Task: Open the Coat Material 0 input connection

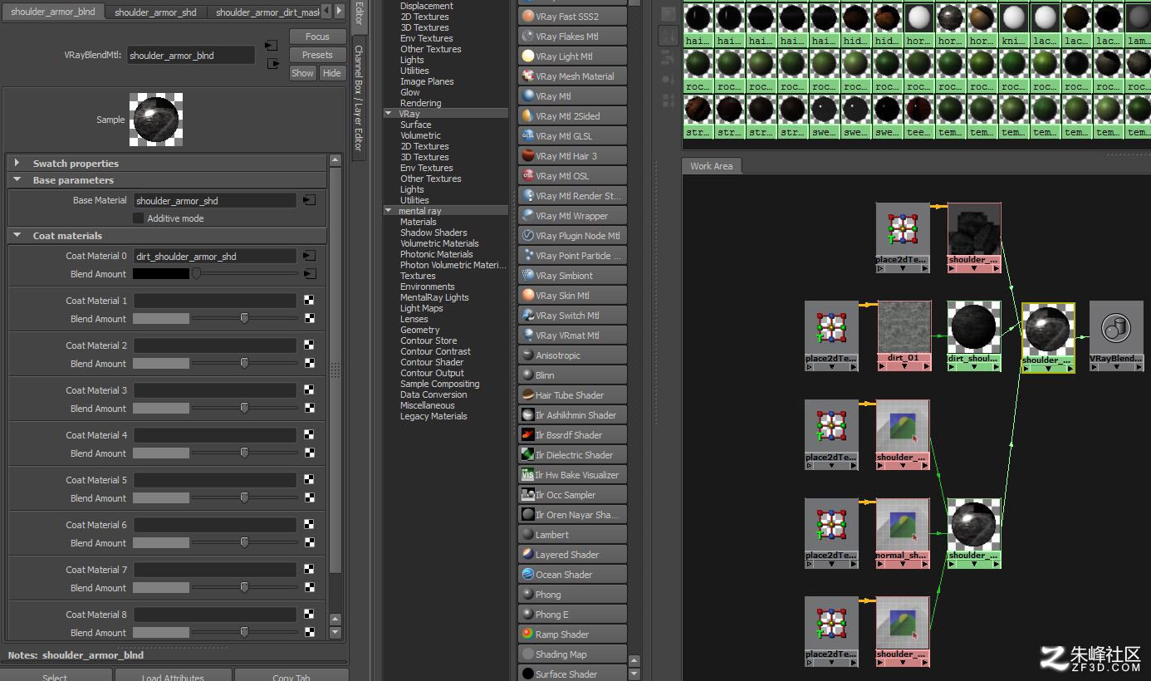Action: 309,256
